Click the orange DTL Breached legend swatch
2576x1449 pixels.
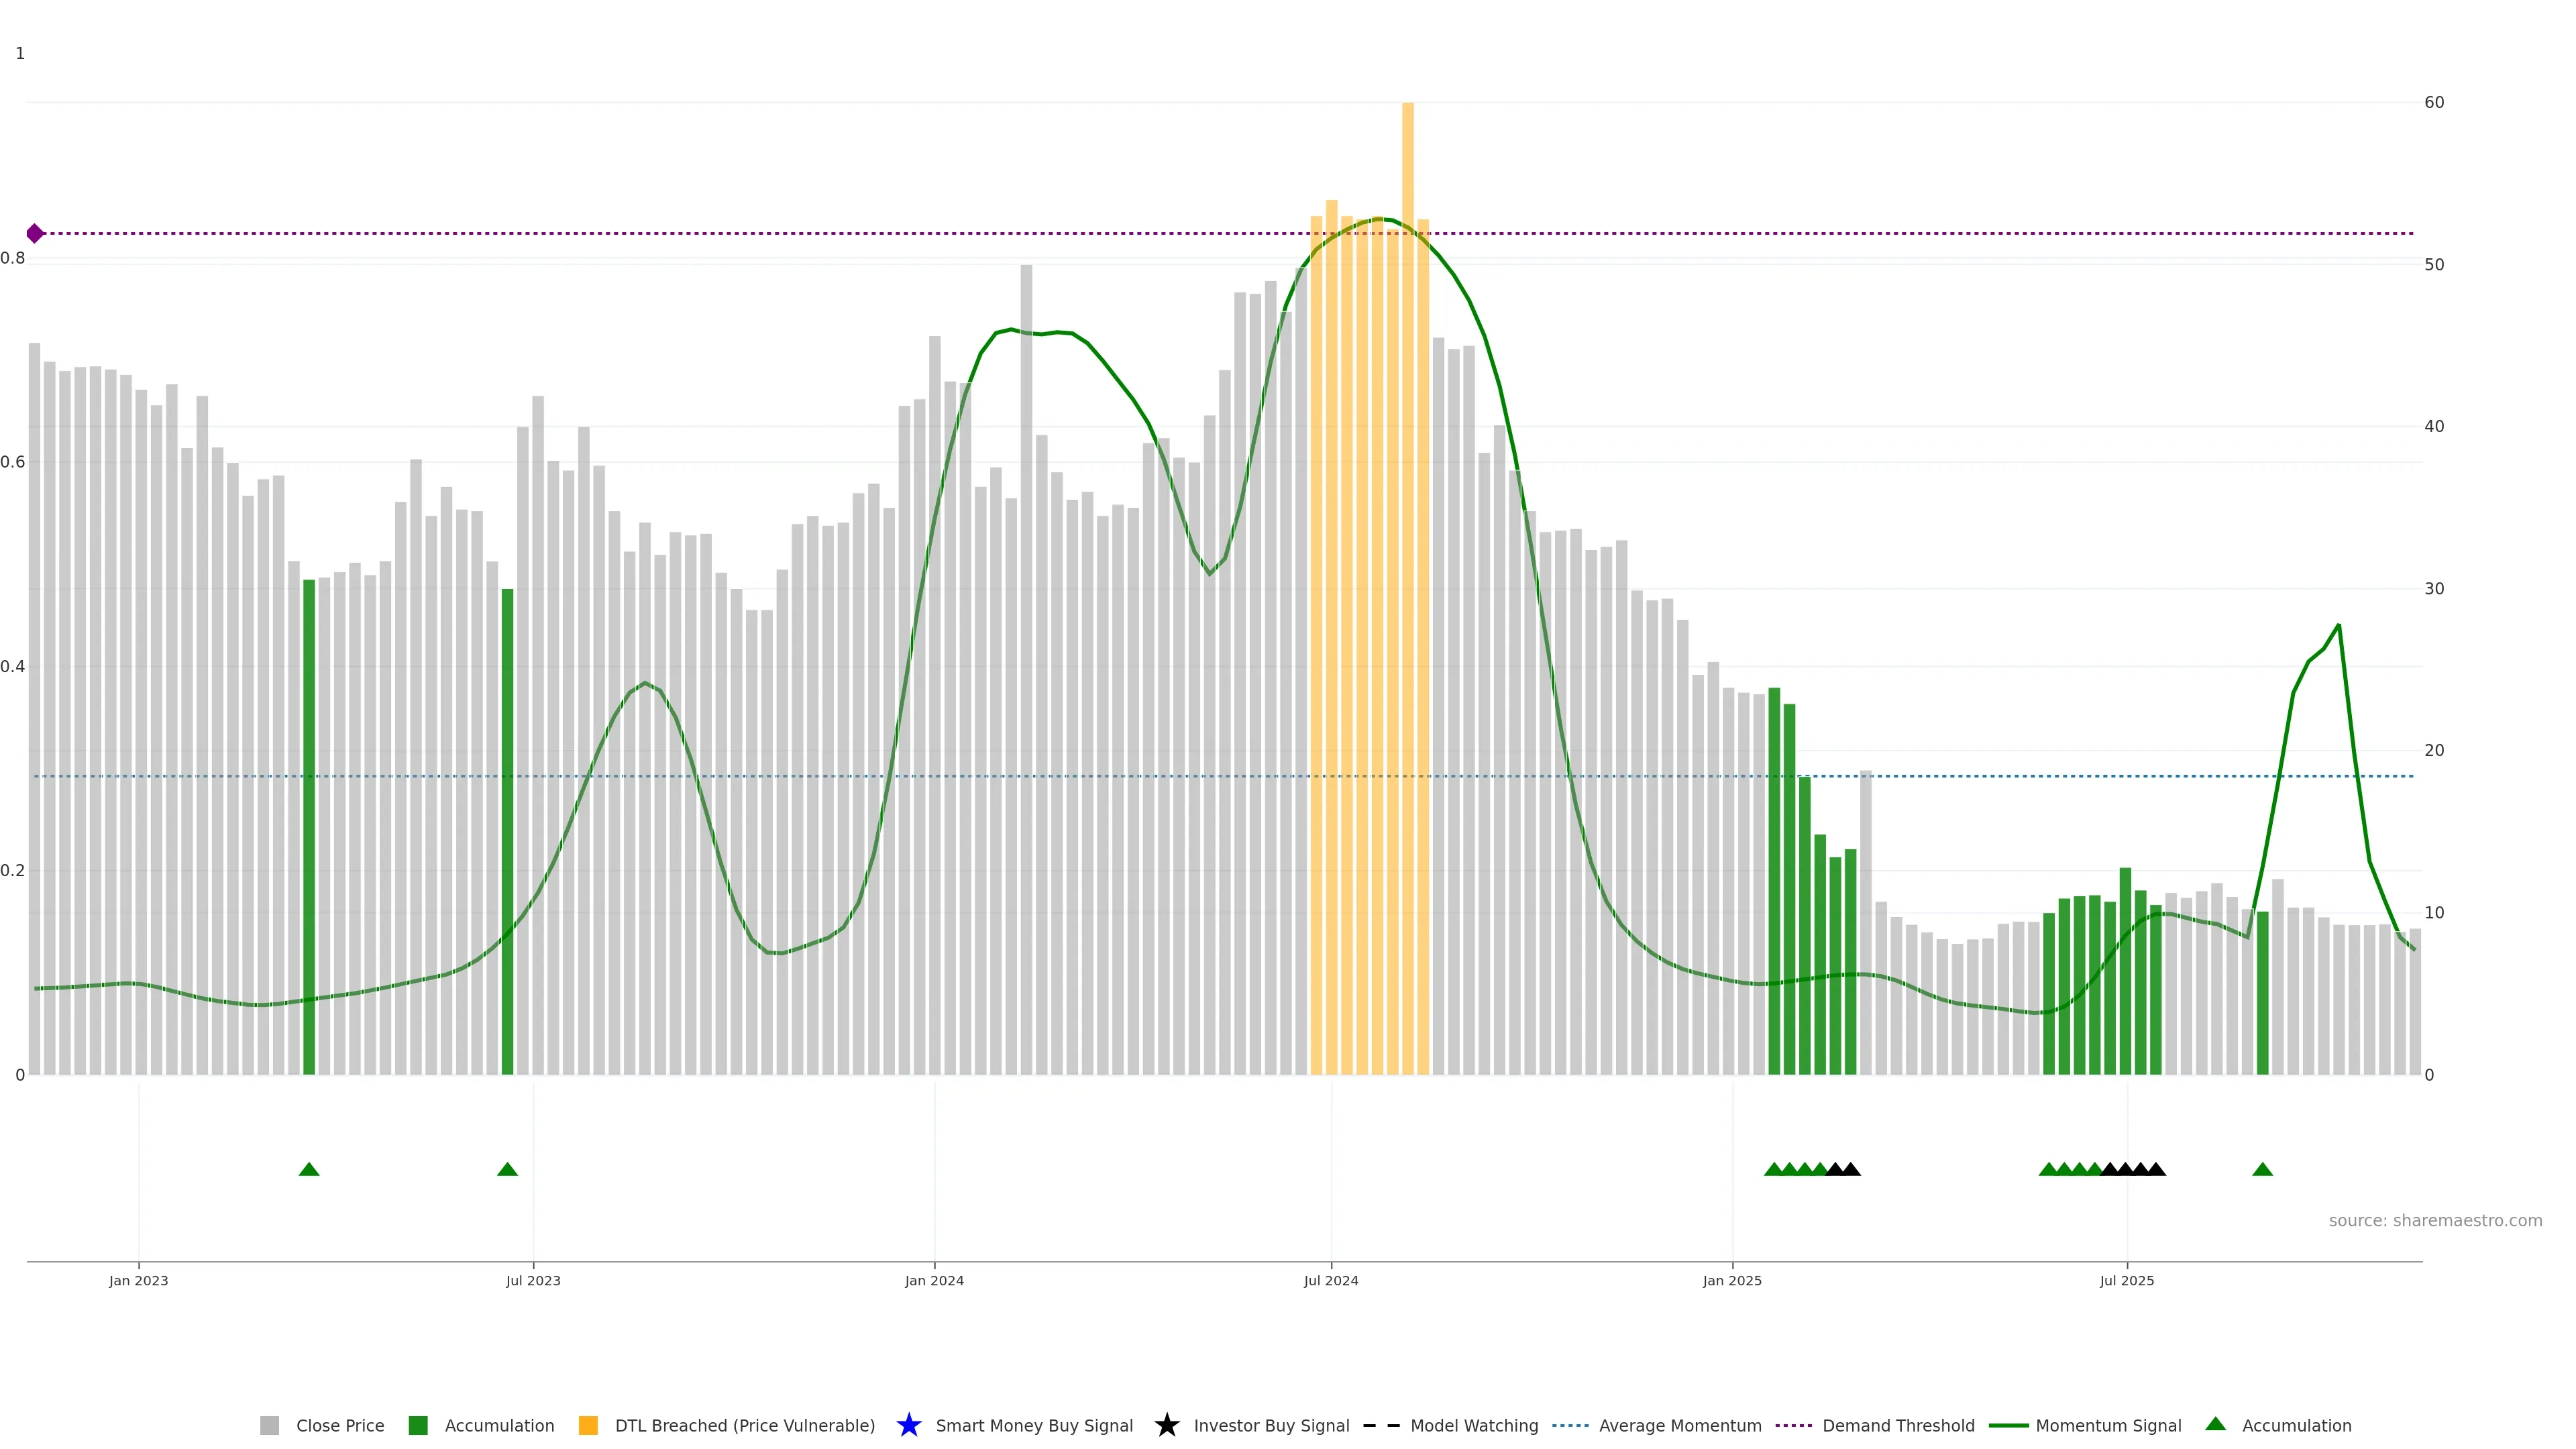(x=588, y=1425)
